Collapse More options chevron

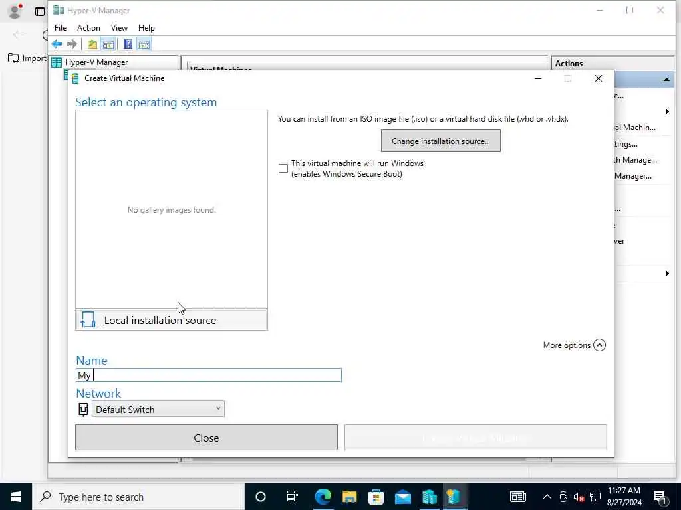(599, 345)
